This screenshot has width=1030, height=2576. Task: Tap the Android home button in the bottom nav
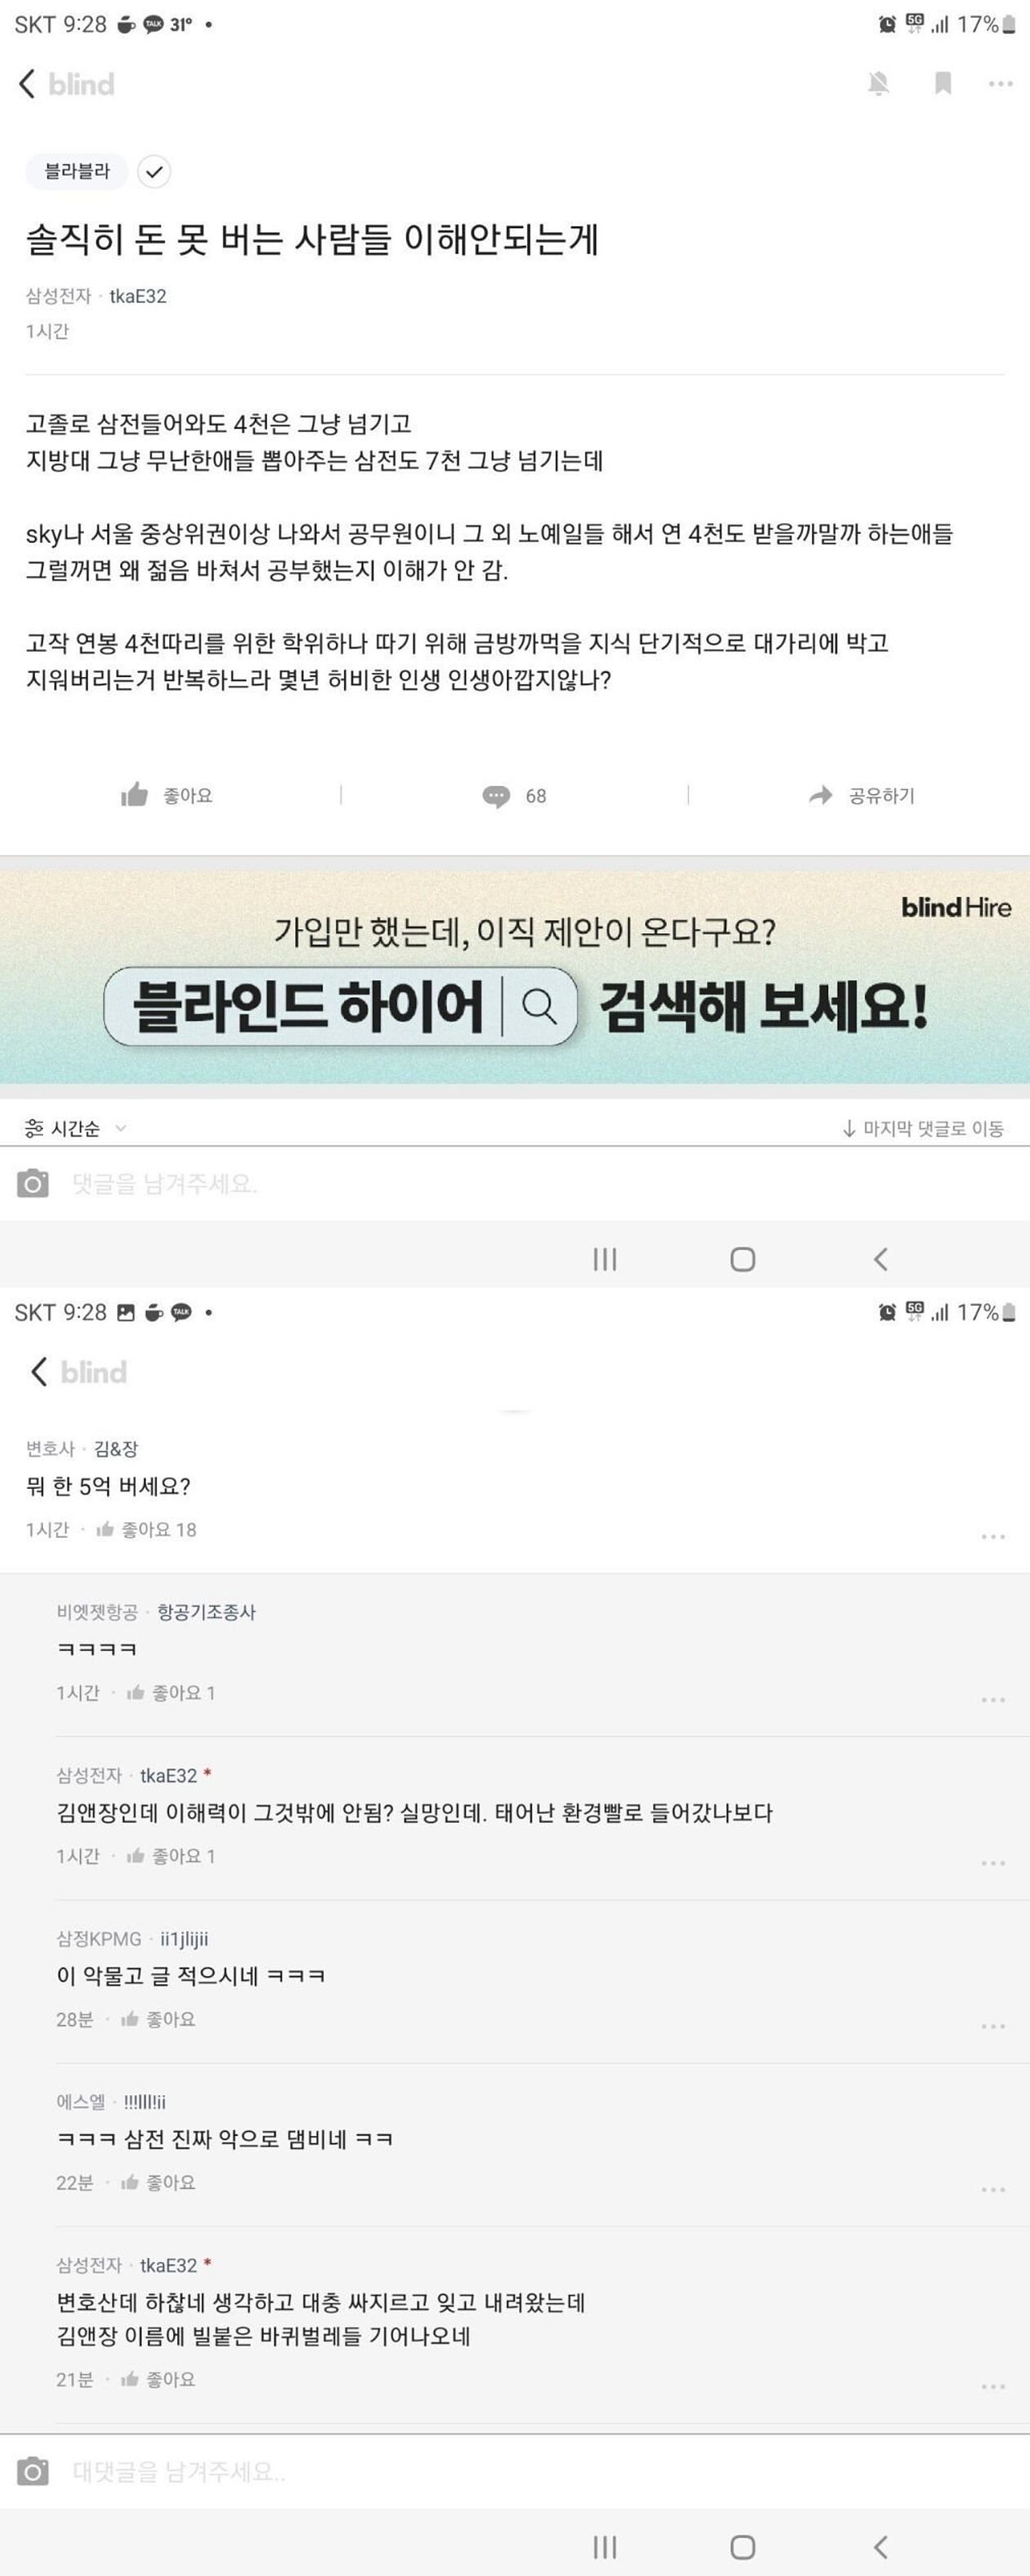[x=742, y=2547]
